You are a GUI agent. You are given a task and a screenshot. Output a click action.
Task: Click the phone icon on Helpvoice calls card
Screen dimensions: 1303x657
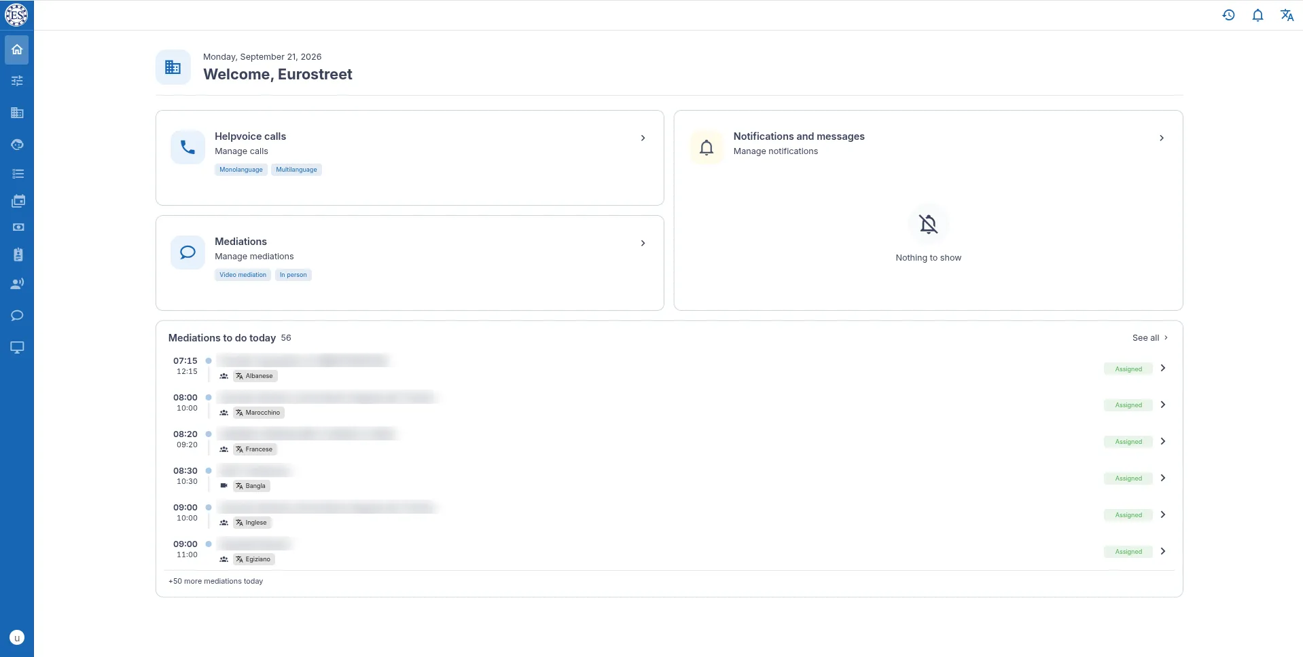coord(188,147)
